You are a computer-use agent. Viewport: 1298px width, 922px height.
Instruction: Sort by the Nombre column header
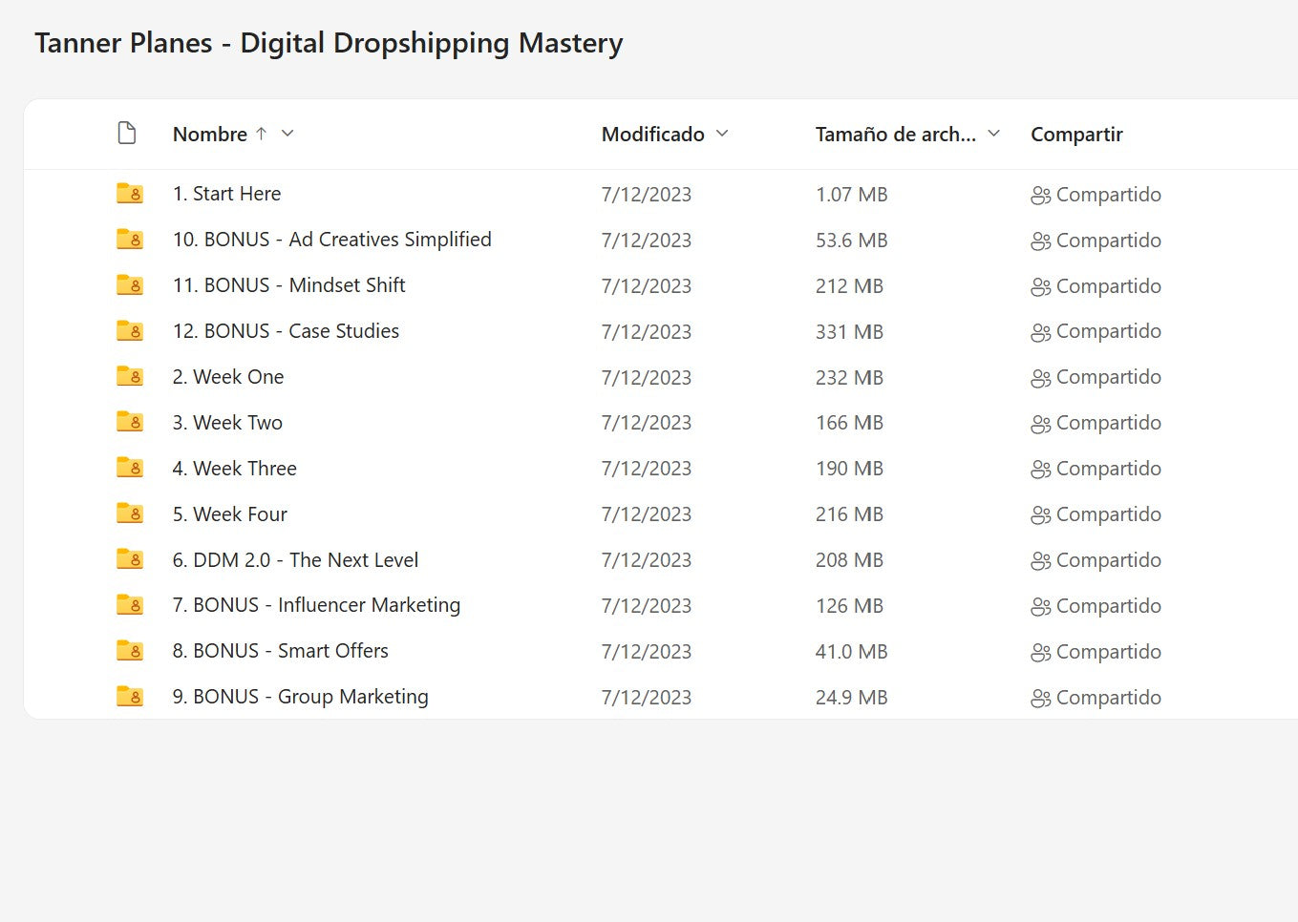(x=210, y=135)
